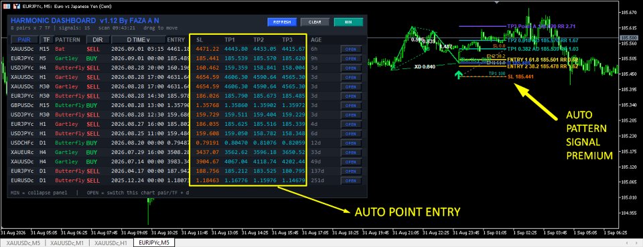Open the USDJPYc H4 Butterfly signal
The width and height of the screenshot is (643, 247).
coord(350,68)
